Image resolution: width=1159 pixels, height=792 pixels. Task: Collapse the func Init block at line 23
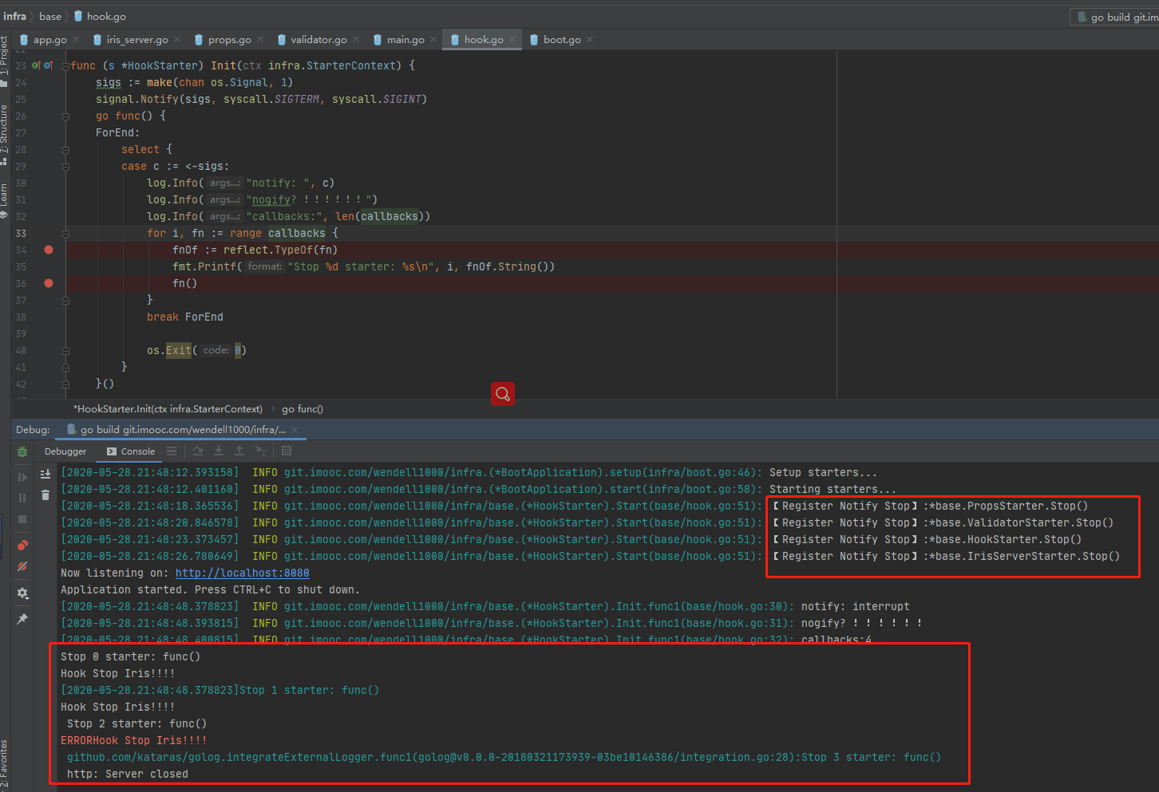65,66
